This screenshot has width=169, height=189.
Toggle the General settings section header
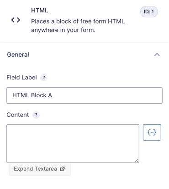click(x=84, y=55)
